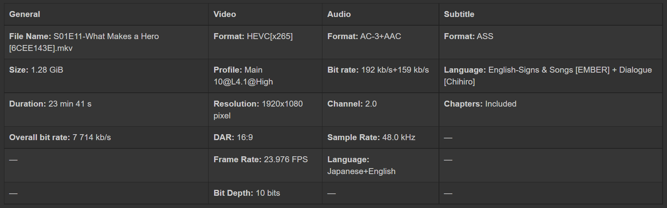Click the Sample Rate 48.0 kHz cell

pyautogui.click(x=371, y=137)
